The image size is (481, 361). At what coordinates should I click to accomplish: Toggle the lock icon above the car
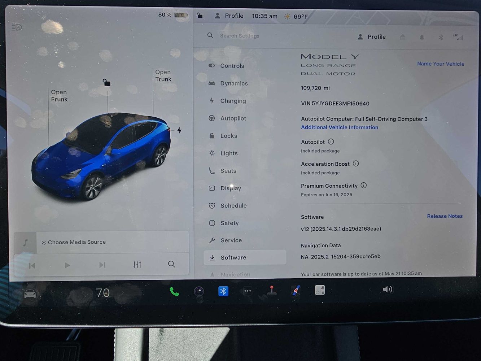click(x=106, y=83)
